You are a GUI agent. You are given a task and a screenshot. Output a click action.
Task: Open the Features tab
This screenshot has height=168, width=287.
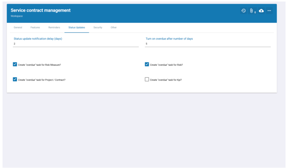tap(35, 27)
